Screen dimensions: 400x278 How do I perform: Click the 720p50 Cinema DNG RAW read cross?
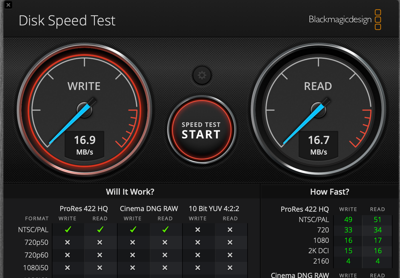[x=165, y=243]
